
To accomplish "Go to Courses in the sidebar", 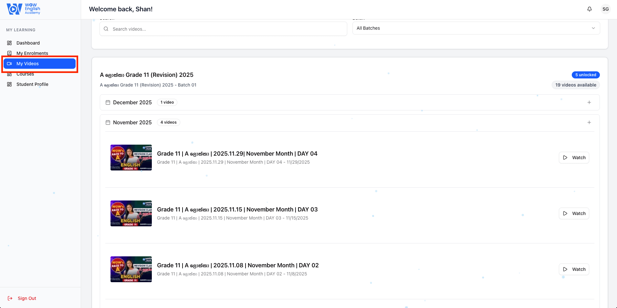I will click(x=25, y=74).
